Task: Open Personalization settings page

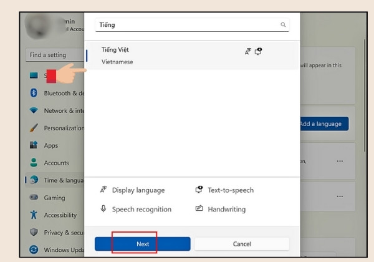Action: pos(55,128)
